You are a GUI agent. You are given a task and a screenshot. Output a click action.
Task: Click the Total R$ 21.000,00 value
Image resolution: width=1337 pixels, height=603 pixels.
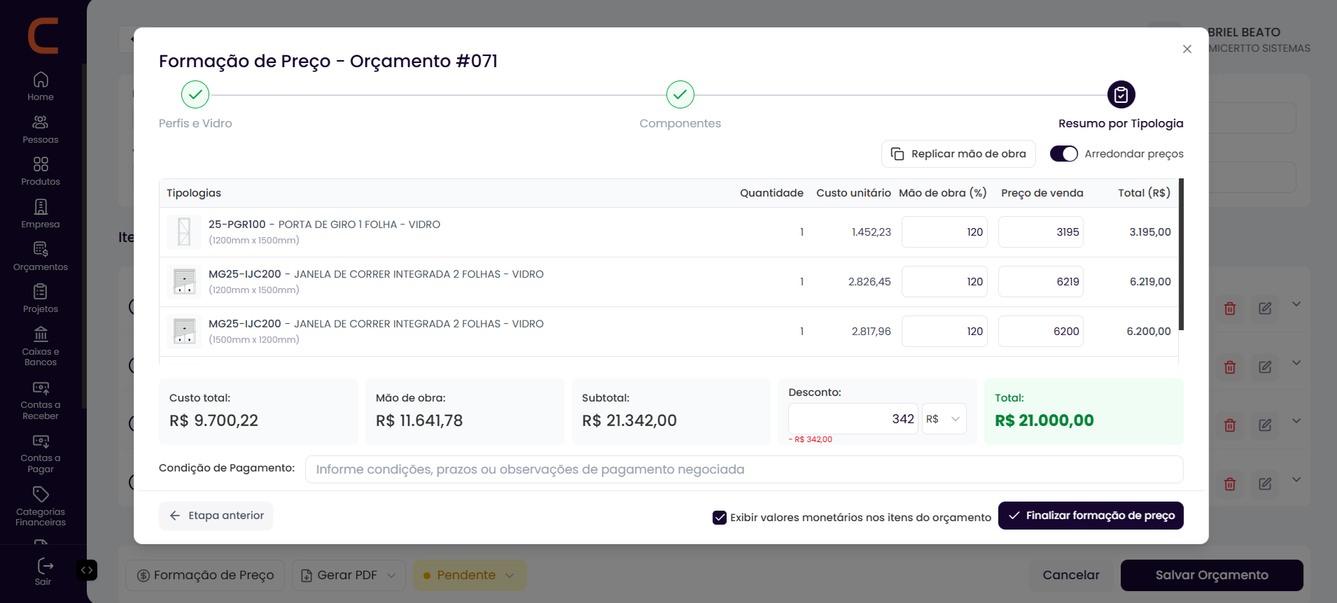1044,420
